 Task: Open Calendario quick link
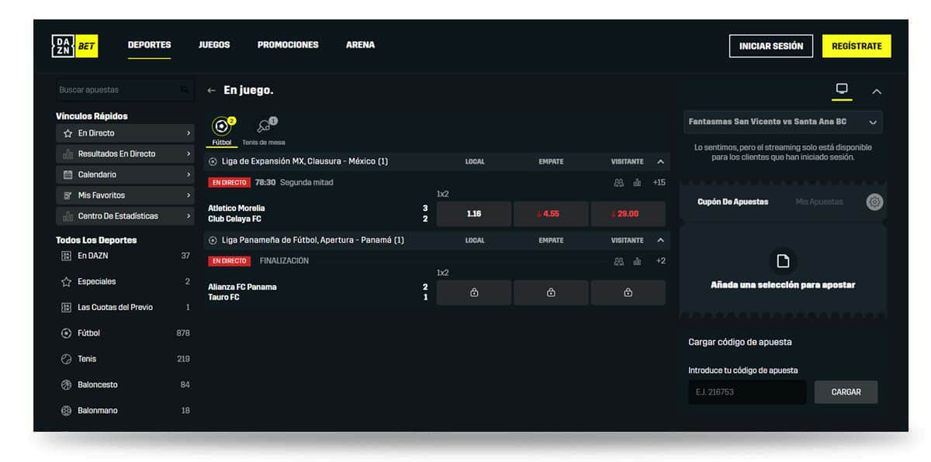(125, 174)
